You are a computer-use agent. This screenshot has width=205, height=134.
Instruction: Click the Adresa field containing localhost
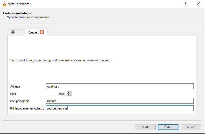(120, 86)
